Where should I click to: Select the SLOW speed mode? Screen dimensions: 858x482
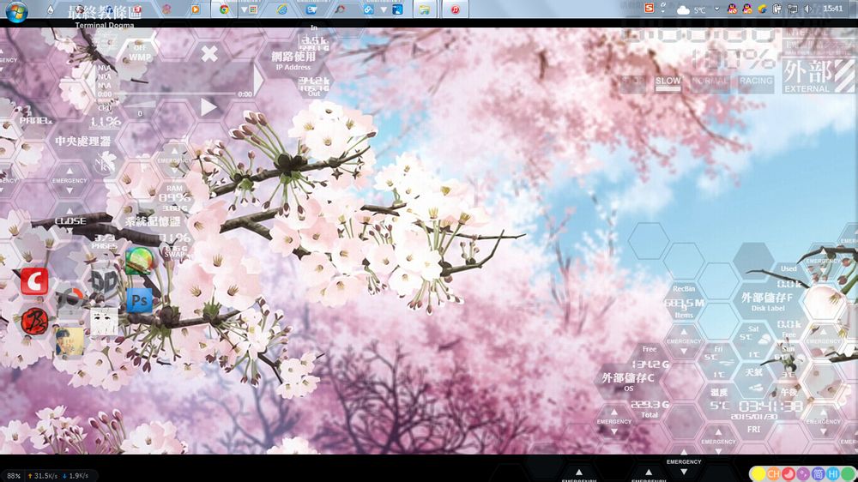[x=668, y=84]
